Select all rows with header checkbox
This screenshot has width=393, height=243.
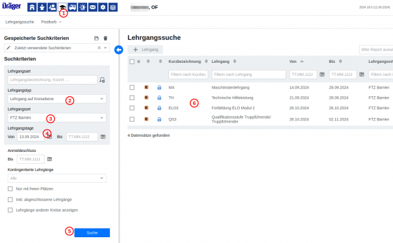tap(132, 62)
